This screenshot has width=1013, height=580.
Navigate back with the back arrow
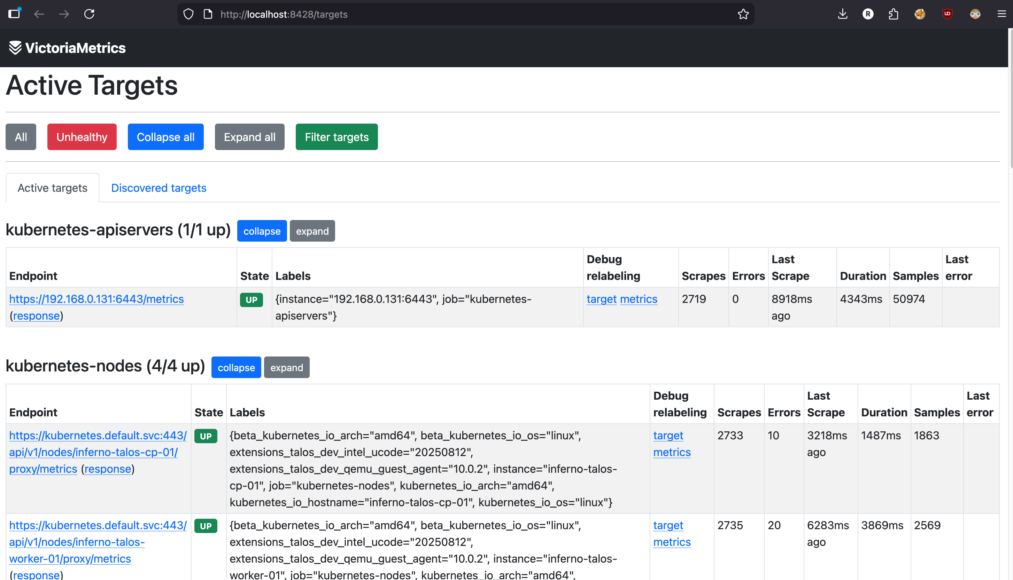click(39, 14)
